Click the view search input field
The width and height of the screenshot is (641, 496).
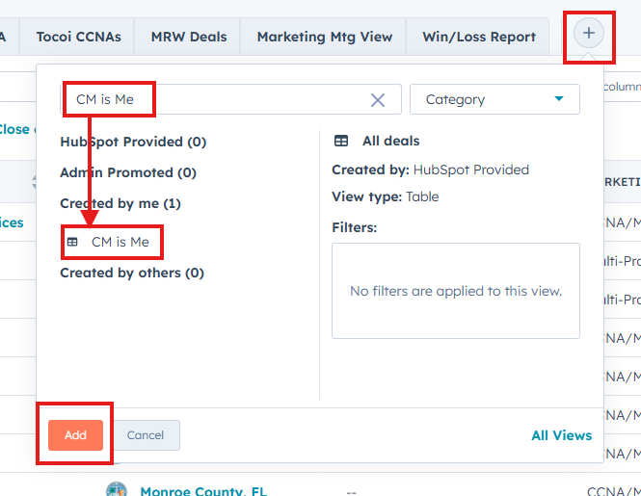pyautogui.click(x=217, y=99)
